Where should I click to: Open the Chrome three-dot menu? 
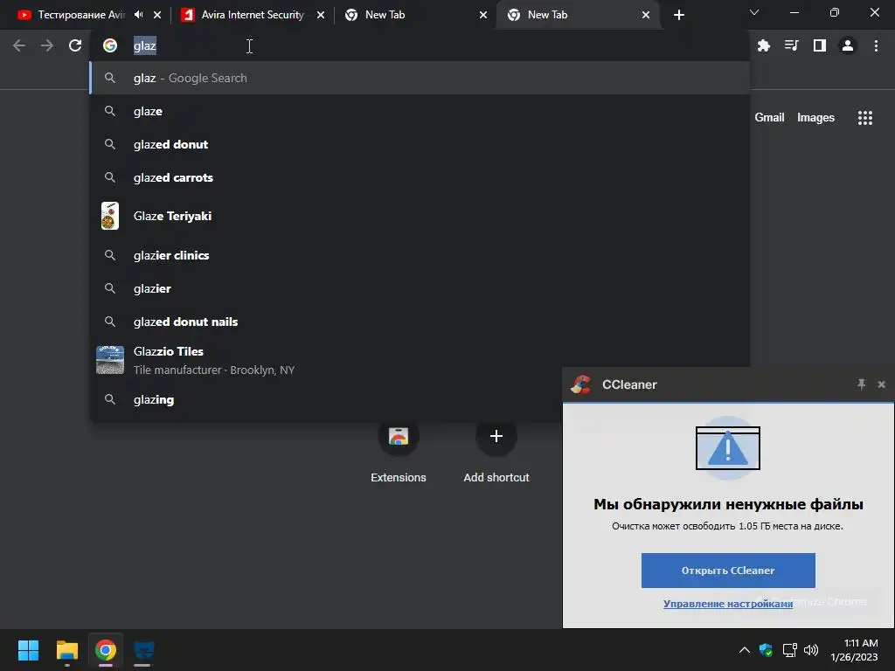(876, 45)
